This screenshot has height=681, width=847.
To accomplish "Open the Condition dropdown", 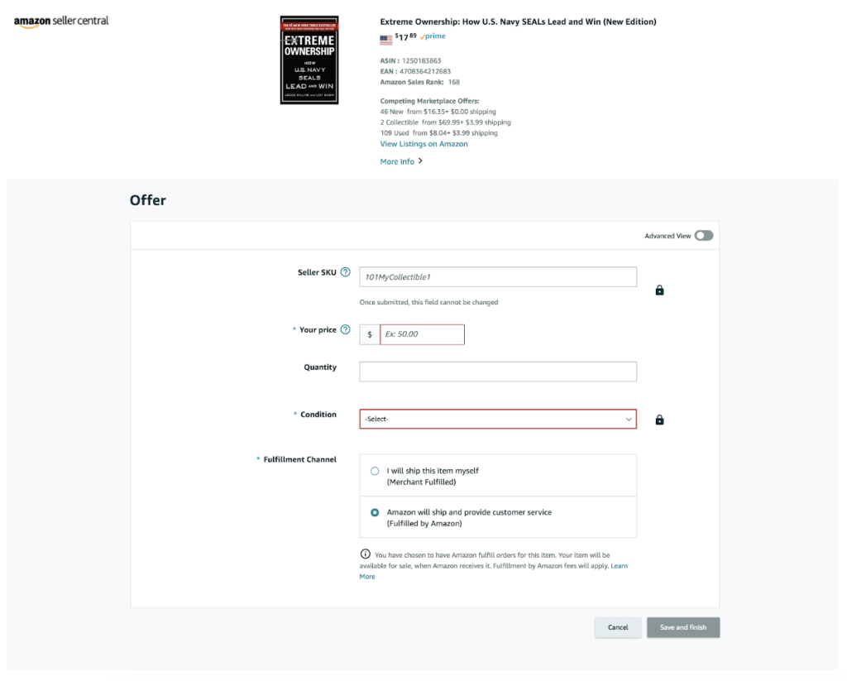I will pos(498,419).
